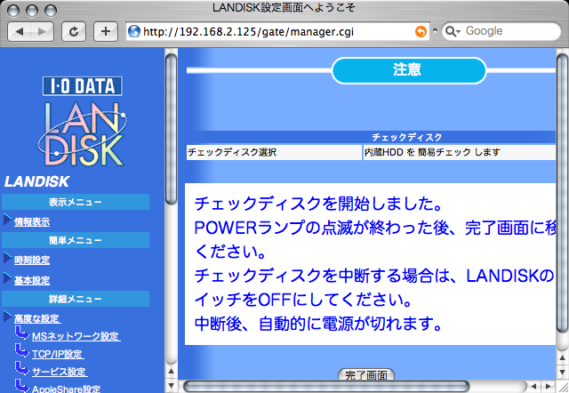Click the sub-arrow icon beside サービス設定
The width and height of the screenshot is (569, 393).
pos(21,369)
